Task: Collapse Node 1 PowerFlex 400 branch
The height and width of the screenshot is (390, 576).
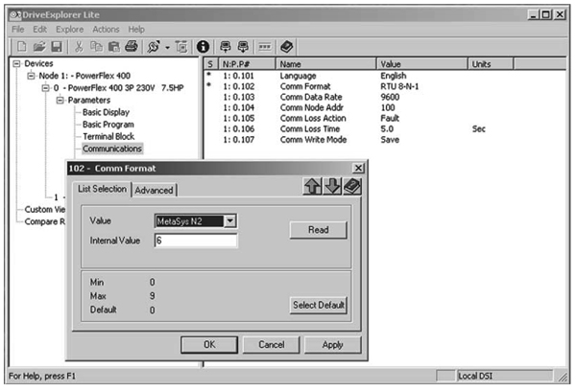Action: click(31, 76)
